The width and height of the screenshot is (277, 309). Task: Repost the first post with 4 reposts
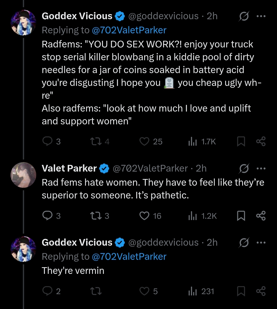point(96,141)
